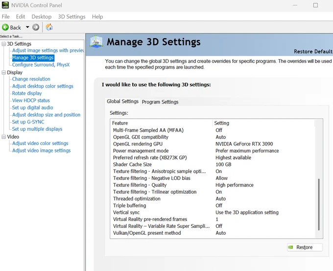
Task: Click Restore Defaults link in header
Action: (313, 51)
